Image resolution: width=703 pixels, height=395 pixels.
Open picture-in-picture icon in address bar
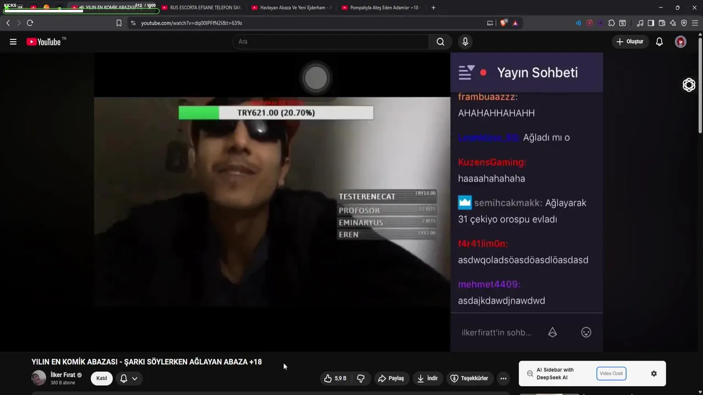490,23
